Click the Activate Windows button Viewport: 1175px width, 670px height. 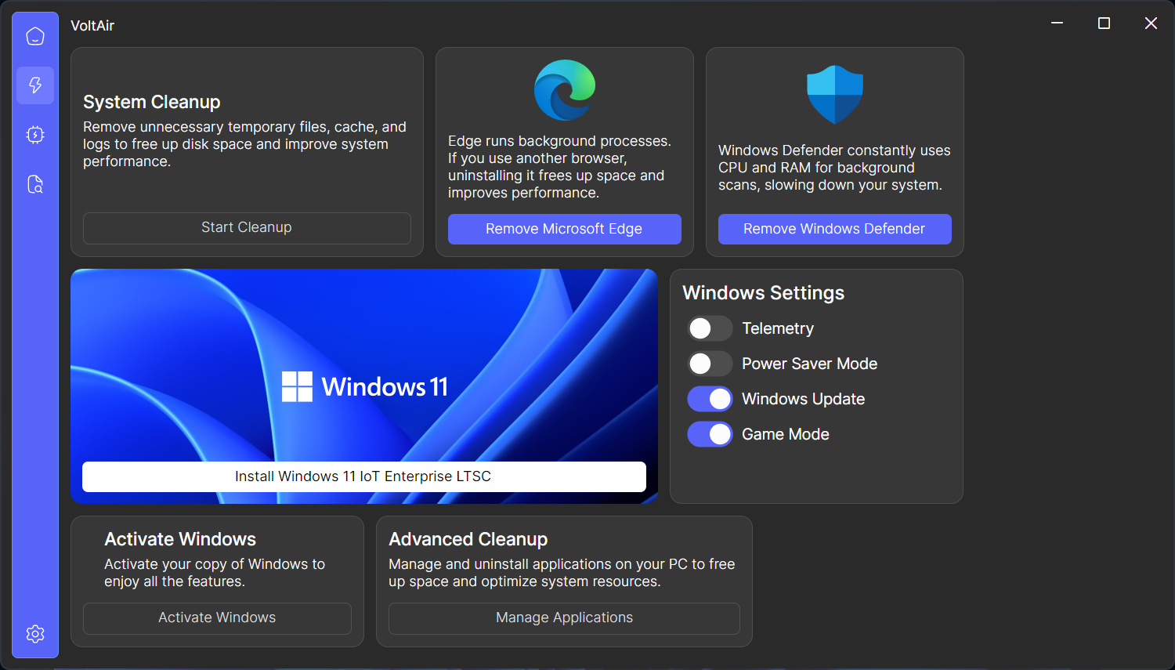click(217, 618)
